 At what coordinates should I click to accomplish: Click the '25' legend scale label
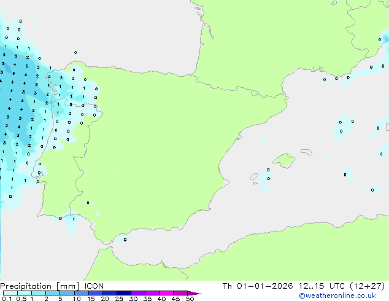tap(119, 299)
